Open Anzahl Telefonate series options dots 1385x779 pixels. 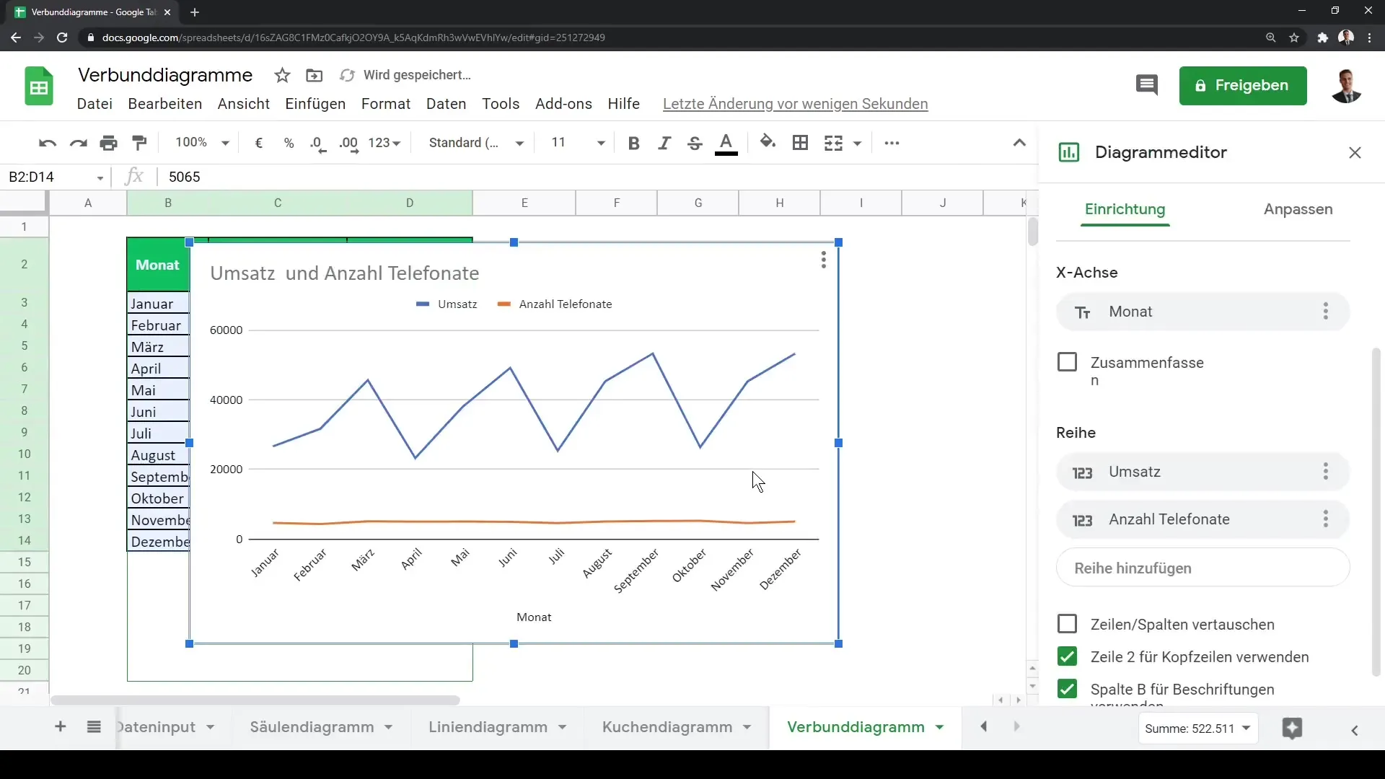point(1325,519)
